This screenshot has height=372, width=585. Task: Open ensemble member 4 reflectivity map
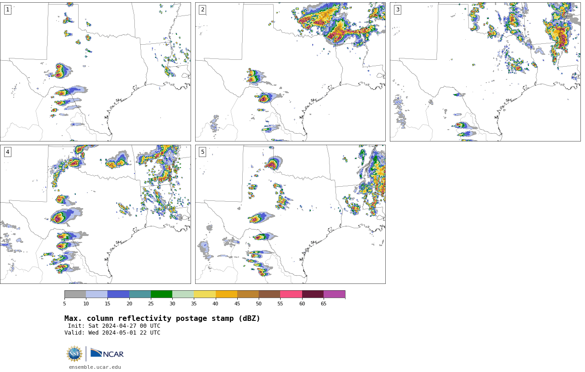pos(95,214)
